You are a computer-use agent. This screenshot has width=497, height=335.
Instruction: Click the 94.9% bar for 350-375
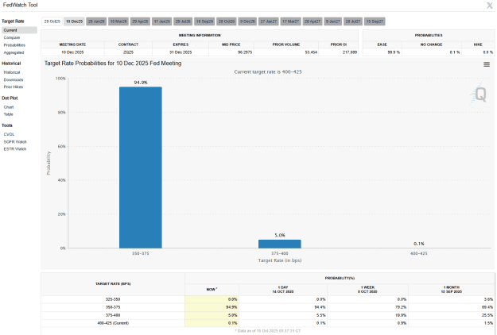pyautogui.click(x=141, y=167)
